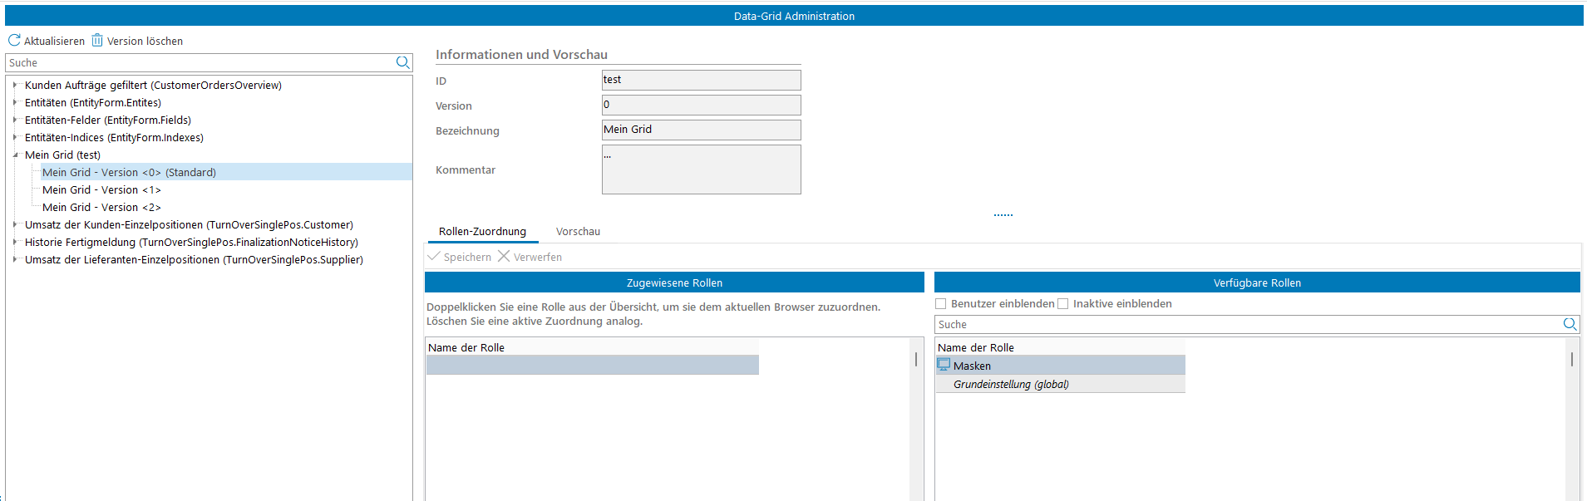Click the dotted splitter handle above tabs
The image size is (1587, 501).
point(1003,215)
